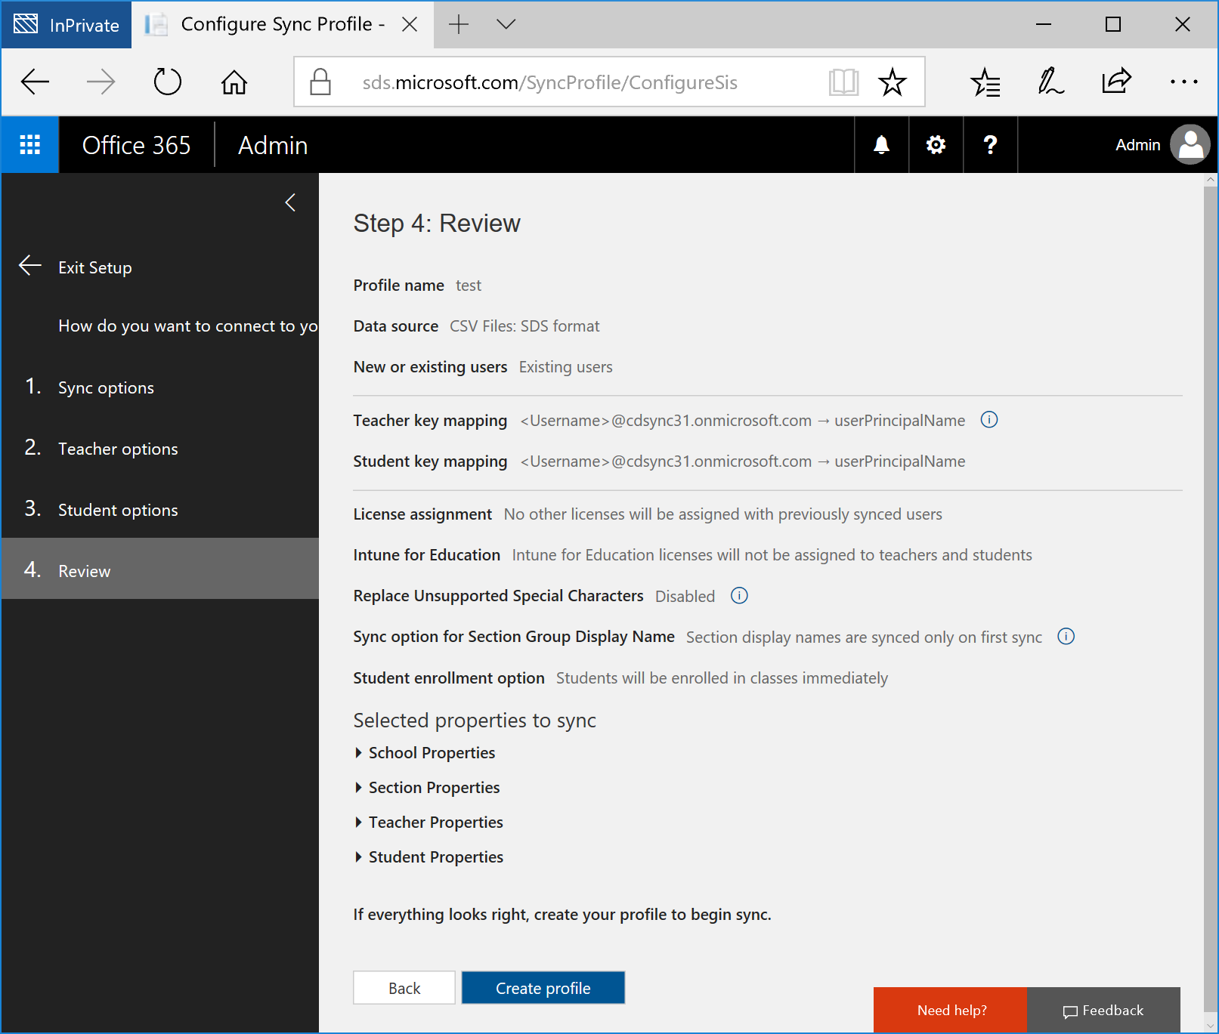Click the InPrivate indicator
1219x1034 pixels.
67,25
